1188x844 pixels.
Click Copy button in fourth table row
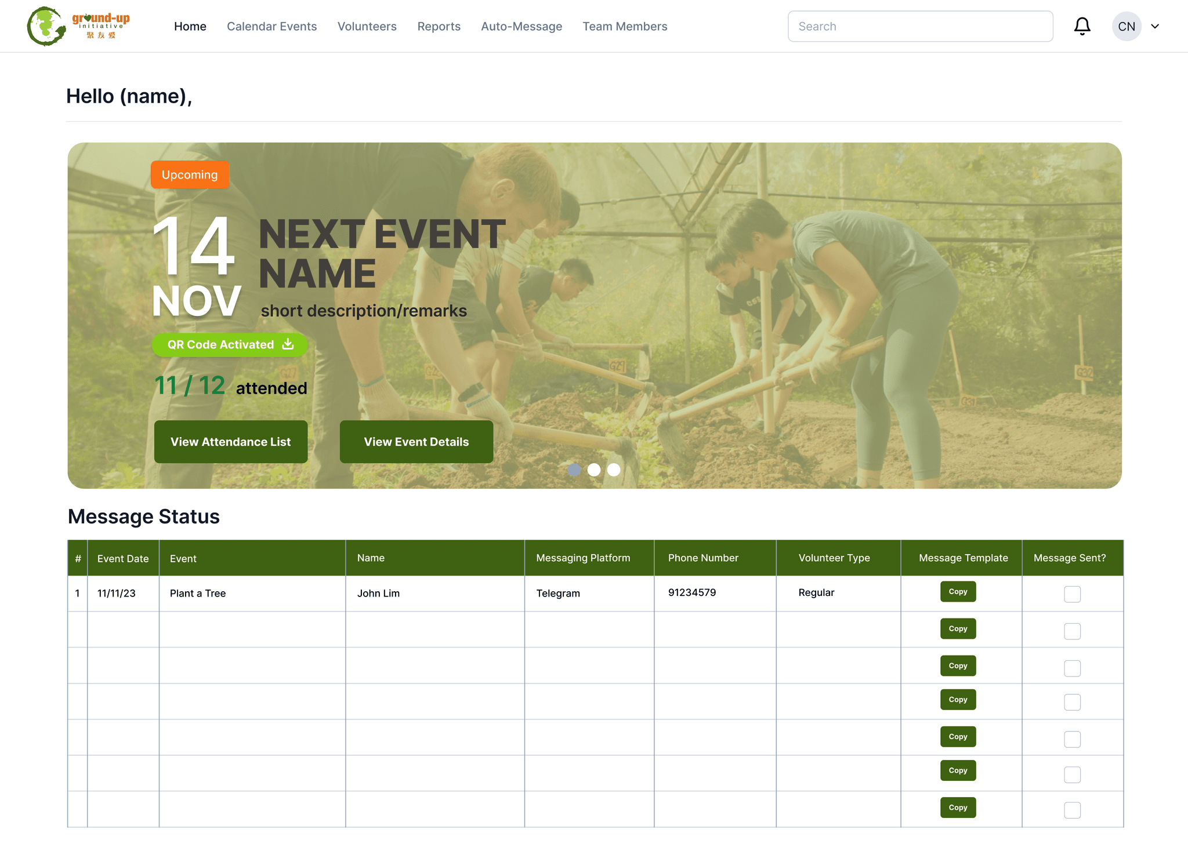958,700
